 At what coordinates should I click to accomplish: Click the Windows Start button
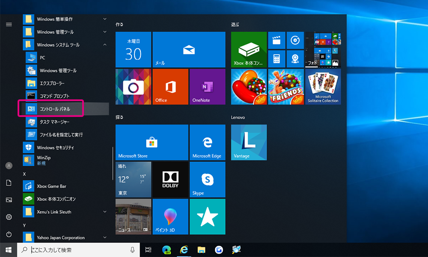[x=9, y=250]
